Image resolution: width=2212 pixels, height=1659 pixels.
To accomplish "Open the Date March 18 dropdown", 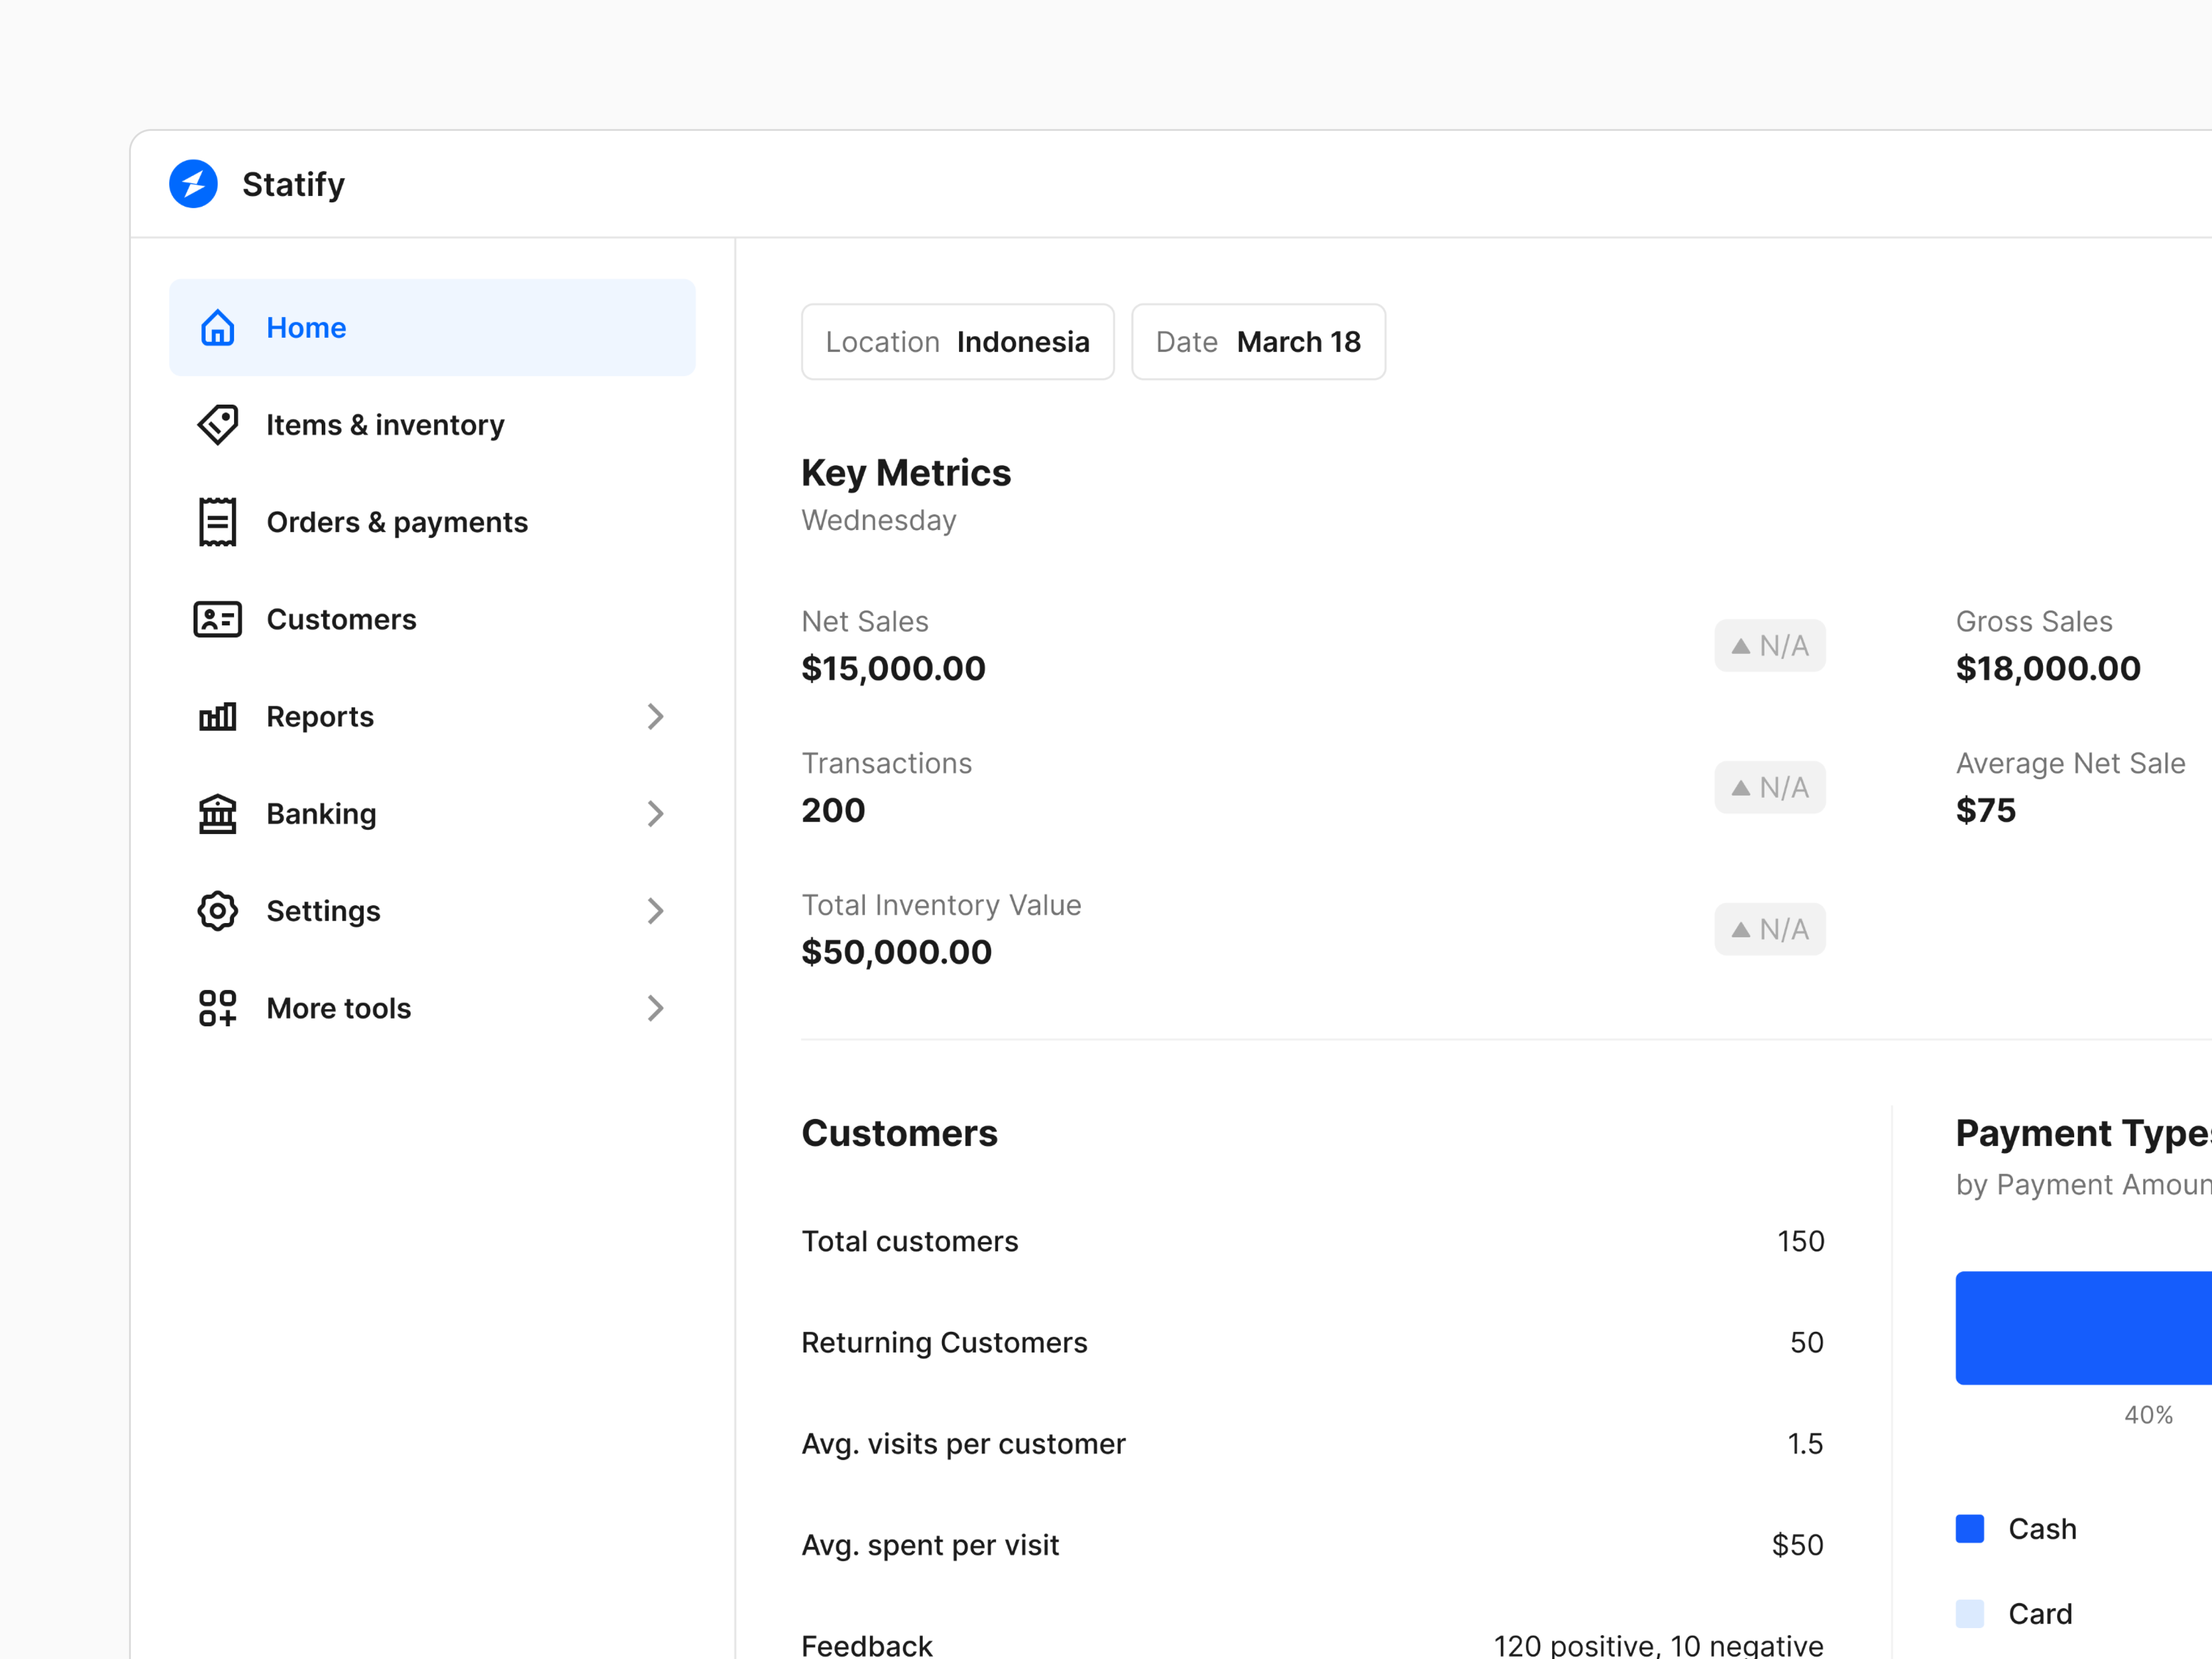I will pos(1258,342).
